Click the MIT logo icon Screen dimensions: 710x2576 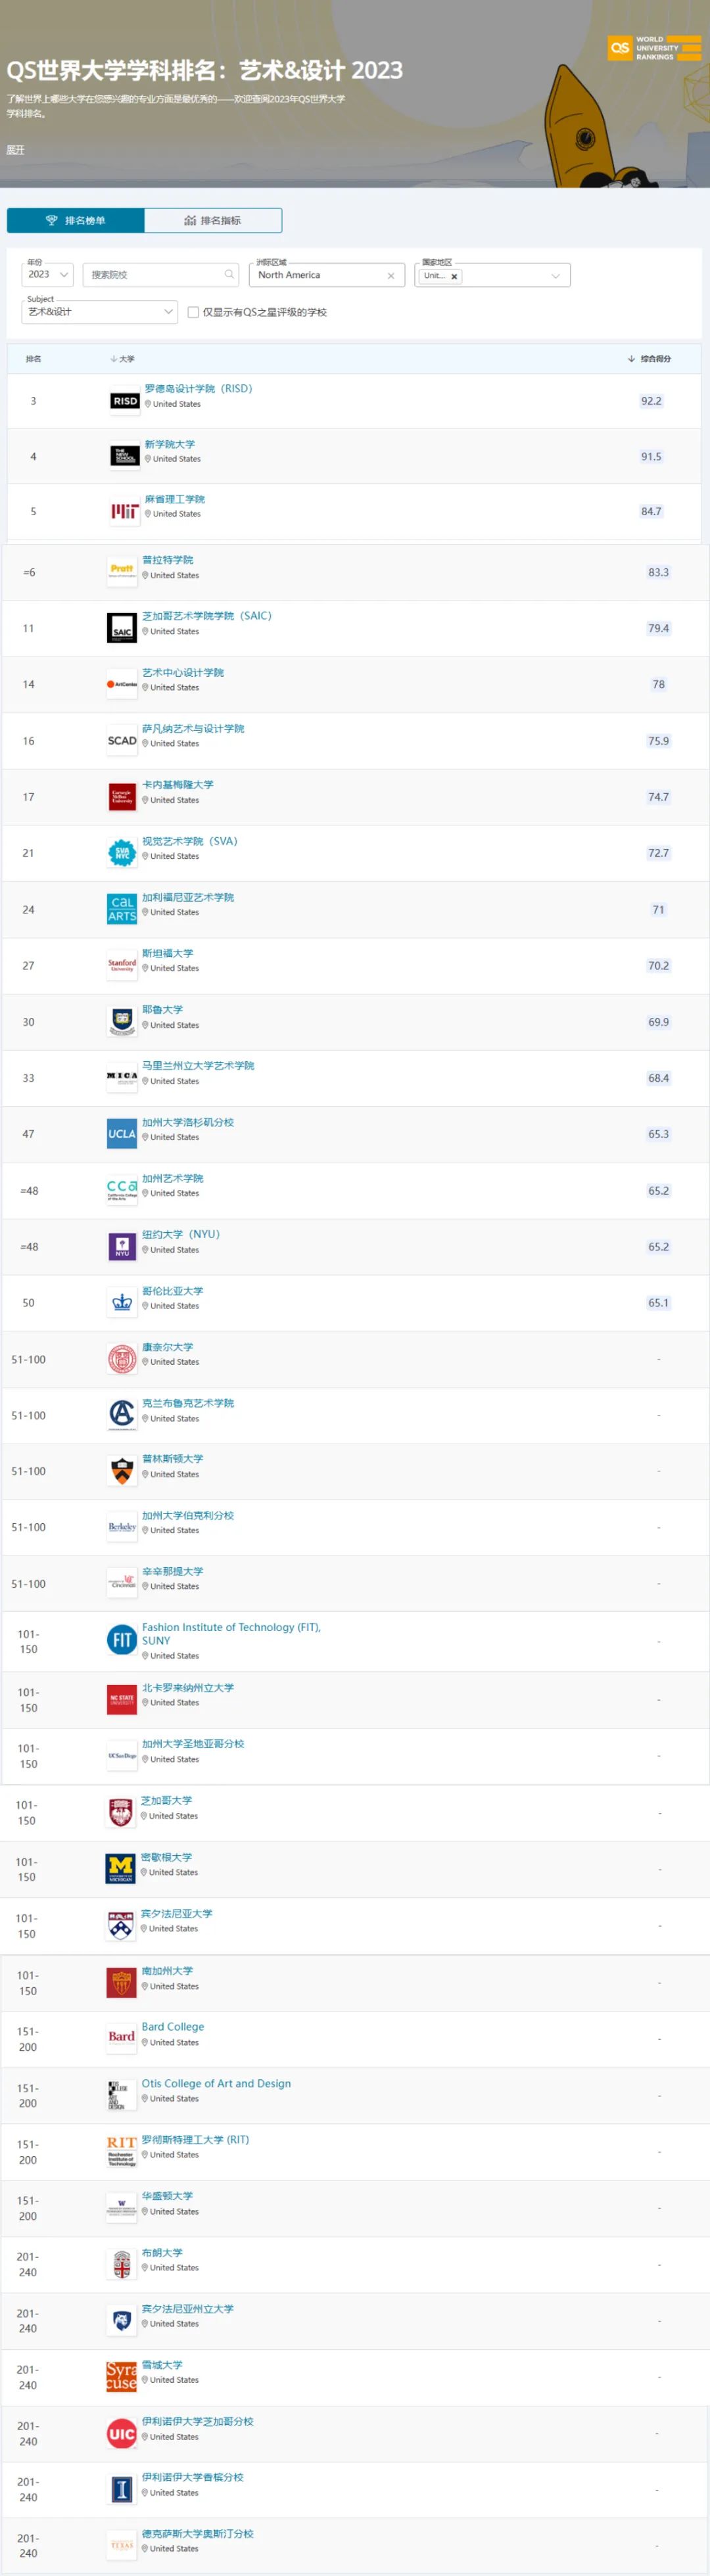[125, 512]
